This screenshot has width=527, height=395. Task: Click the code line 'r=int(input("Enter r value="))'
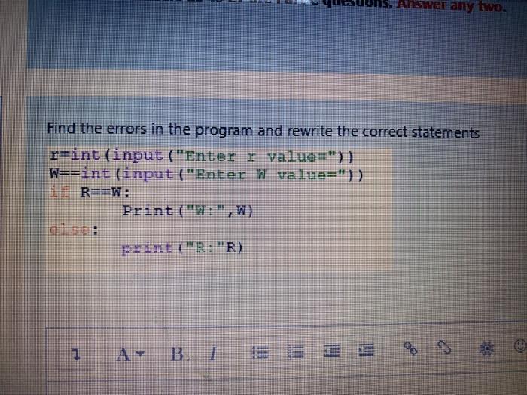pyautogui.click(x=202, y=156)
